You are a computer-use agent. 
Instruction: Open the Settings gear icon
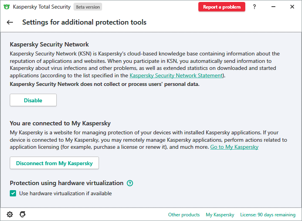tap(10, 214)
